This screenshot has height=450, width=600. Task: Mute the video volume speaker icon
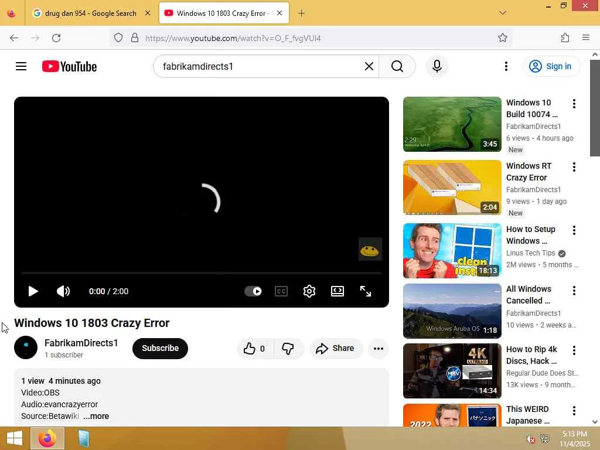tap(63, 291)
